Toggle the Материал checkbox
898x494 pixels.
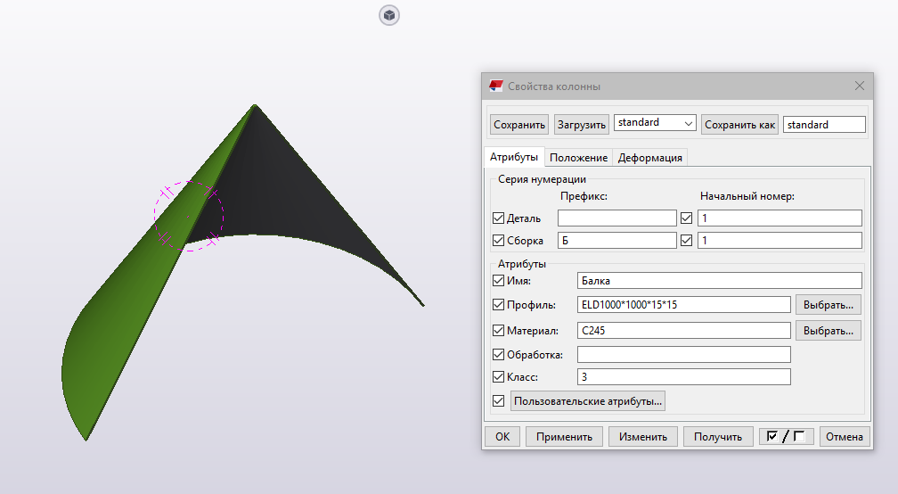[498, 331]
